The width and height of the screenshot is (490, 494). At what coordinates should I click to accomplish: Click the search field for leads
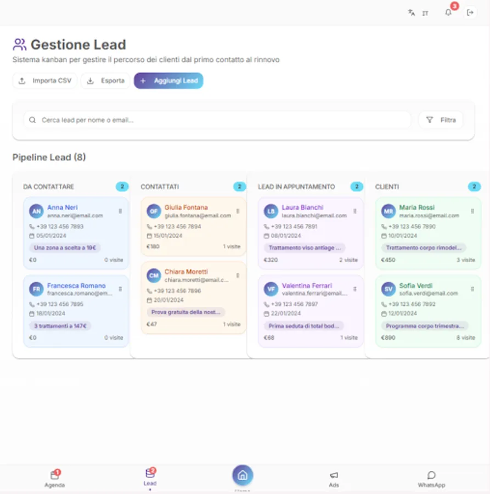pyautogui.click(x=217, y=119)
